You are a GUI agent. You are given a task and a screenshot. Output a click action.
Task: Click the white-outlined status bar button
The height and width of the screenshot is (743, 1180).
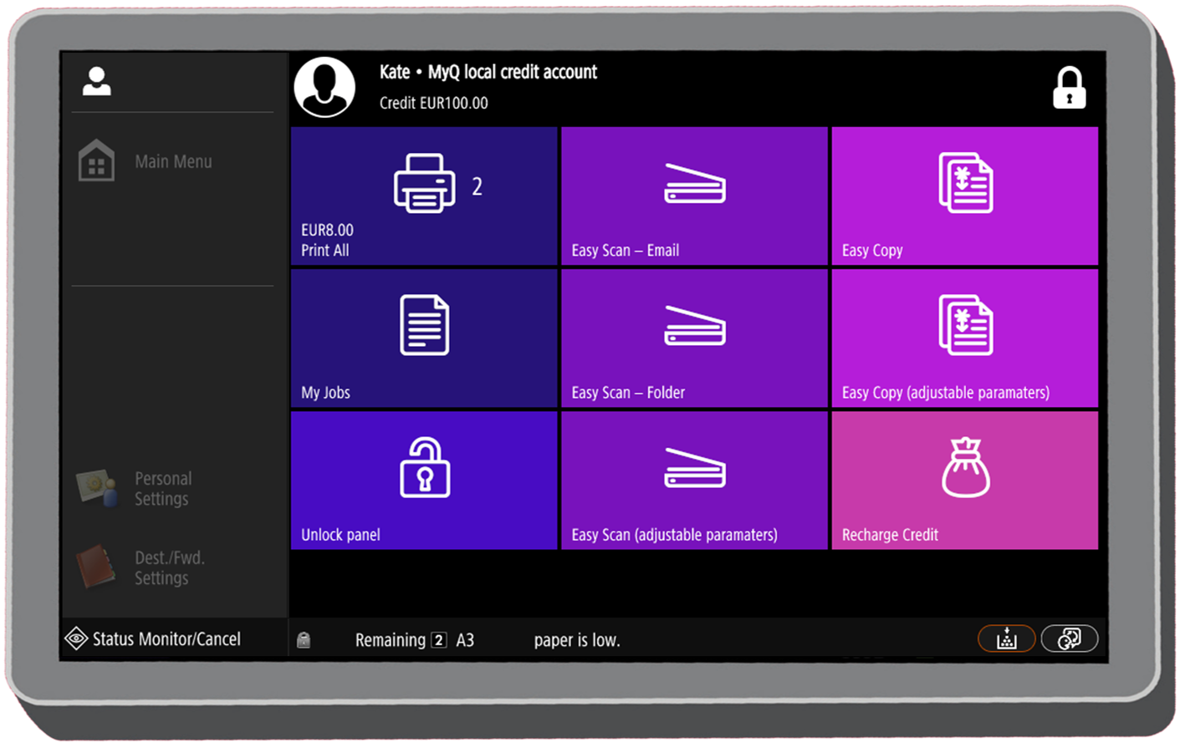tap(1069, 639)
